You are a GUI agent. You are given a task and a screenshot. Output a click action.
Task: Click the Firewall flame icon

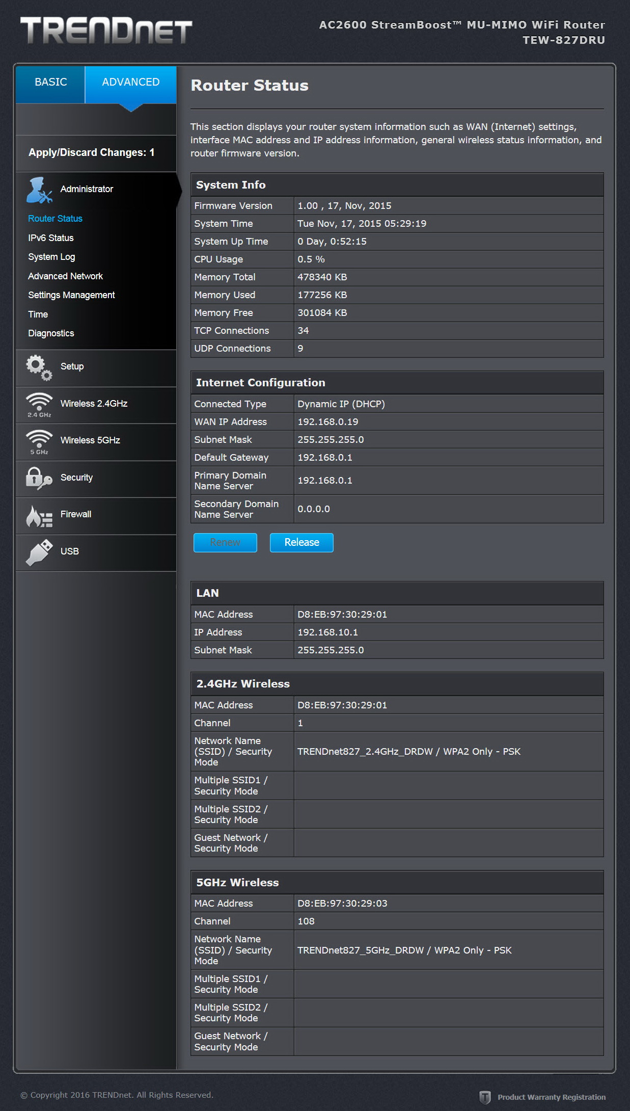39,516
